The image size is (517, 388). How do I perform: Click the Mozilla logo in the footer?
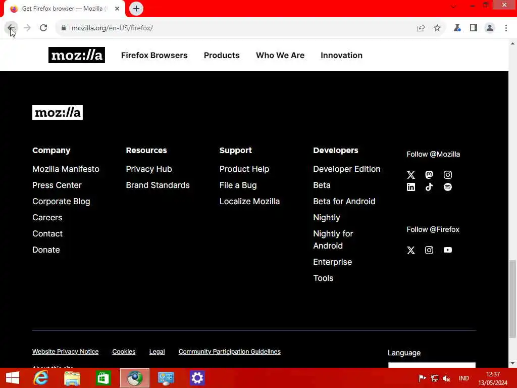point(58,113)
